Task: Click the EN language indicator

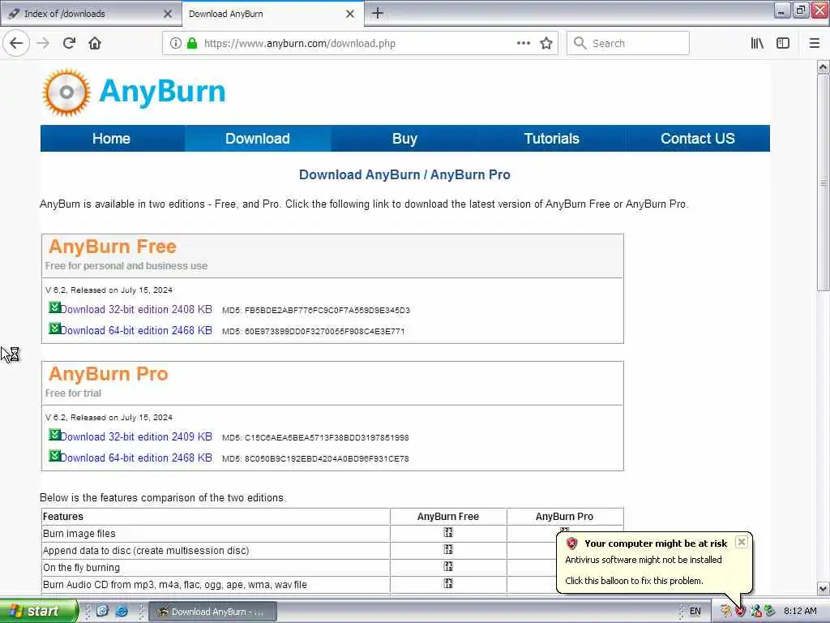Action: (695, 612)
